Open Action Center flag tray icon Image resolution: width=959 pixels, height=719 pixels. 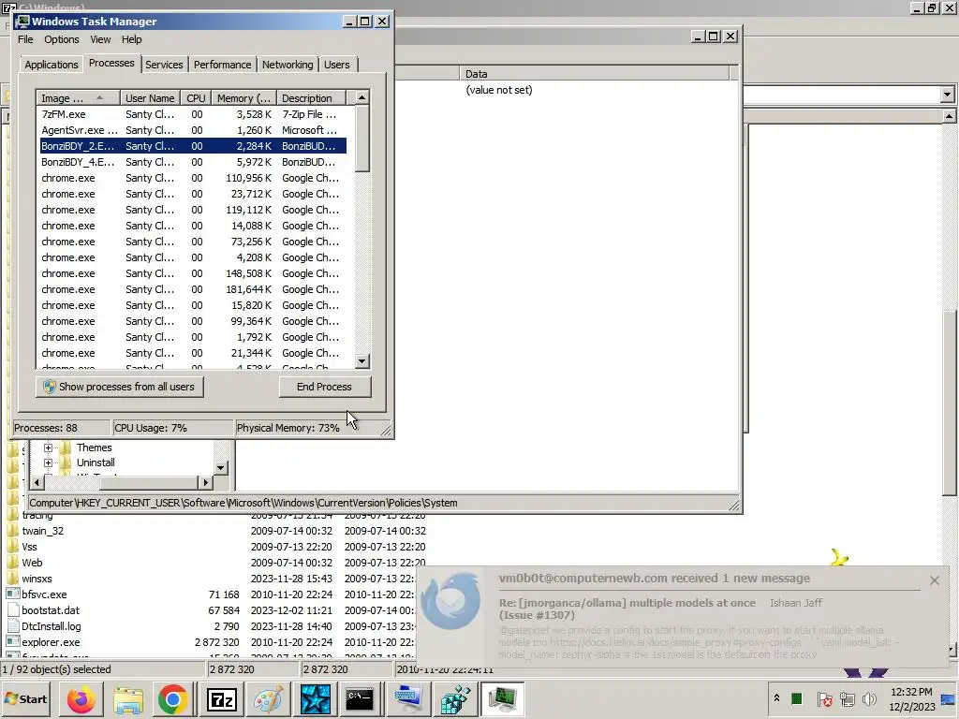coord(824,698)
